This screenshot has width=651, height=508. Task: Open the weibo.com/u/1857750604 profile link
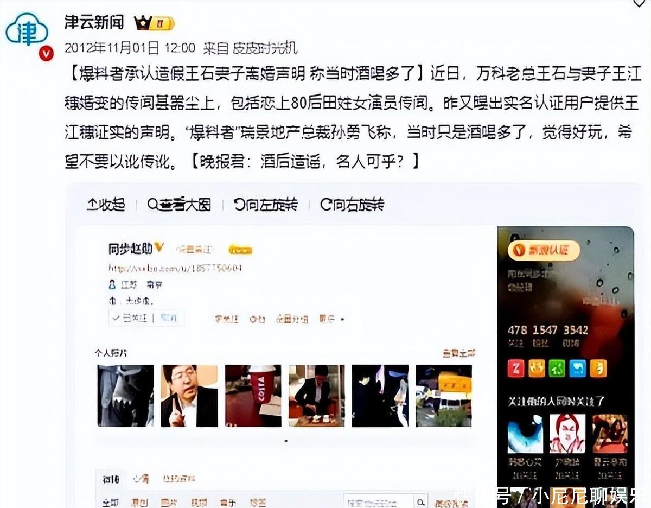175,268
